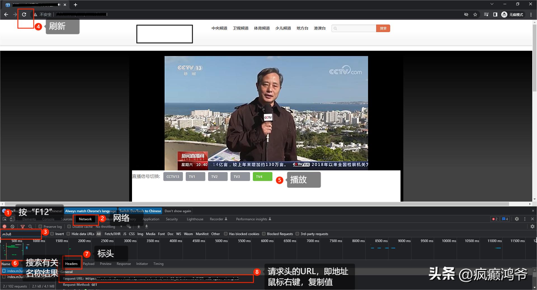Screen dimensions: 537x290
Task: Enable the Preserve log checkbox
Action: tap(40, 226)
